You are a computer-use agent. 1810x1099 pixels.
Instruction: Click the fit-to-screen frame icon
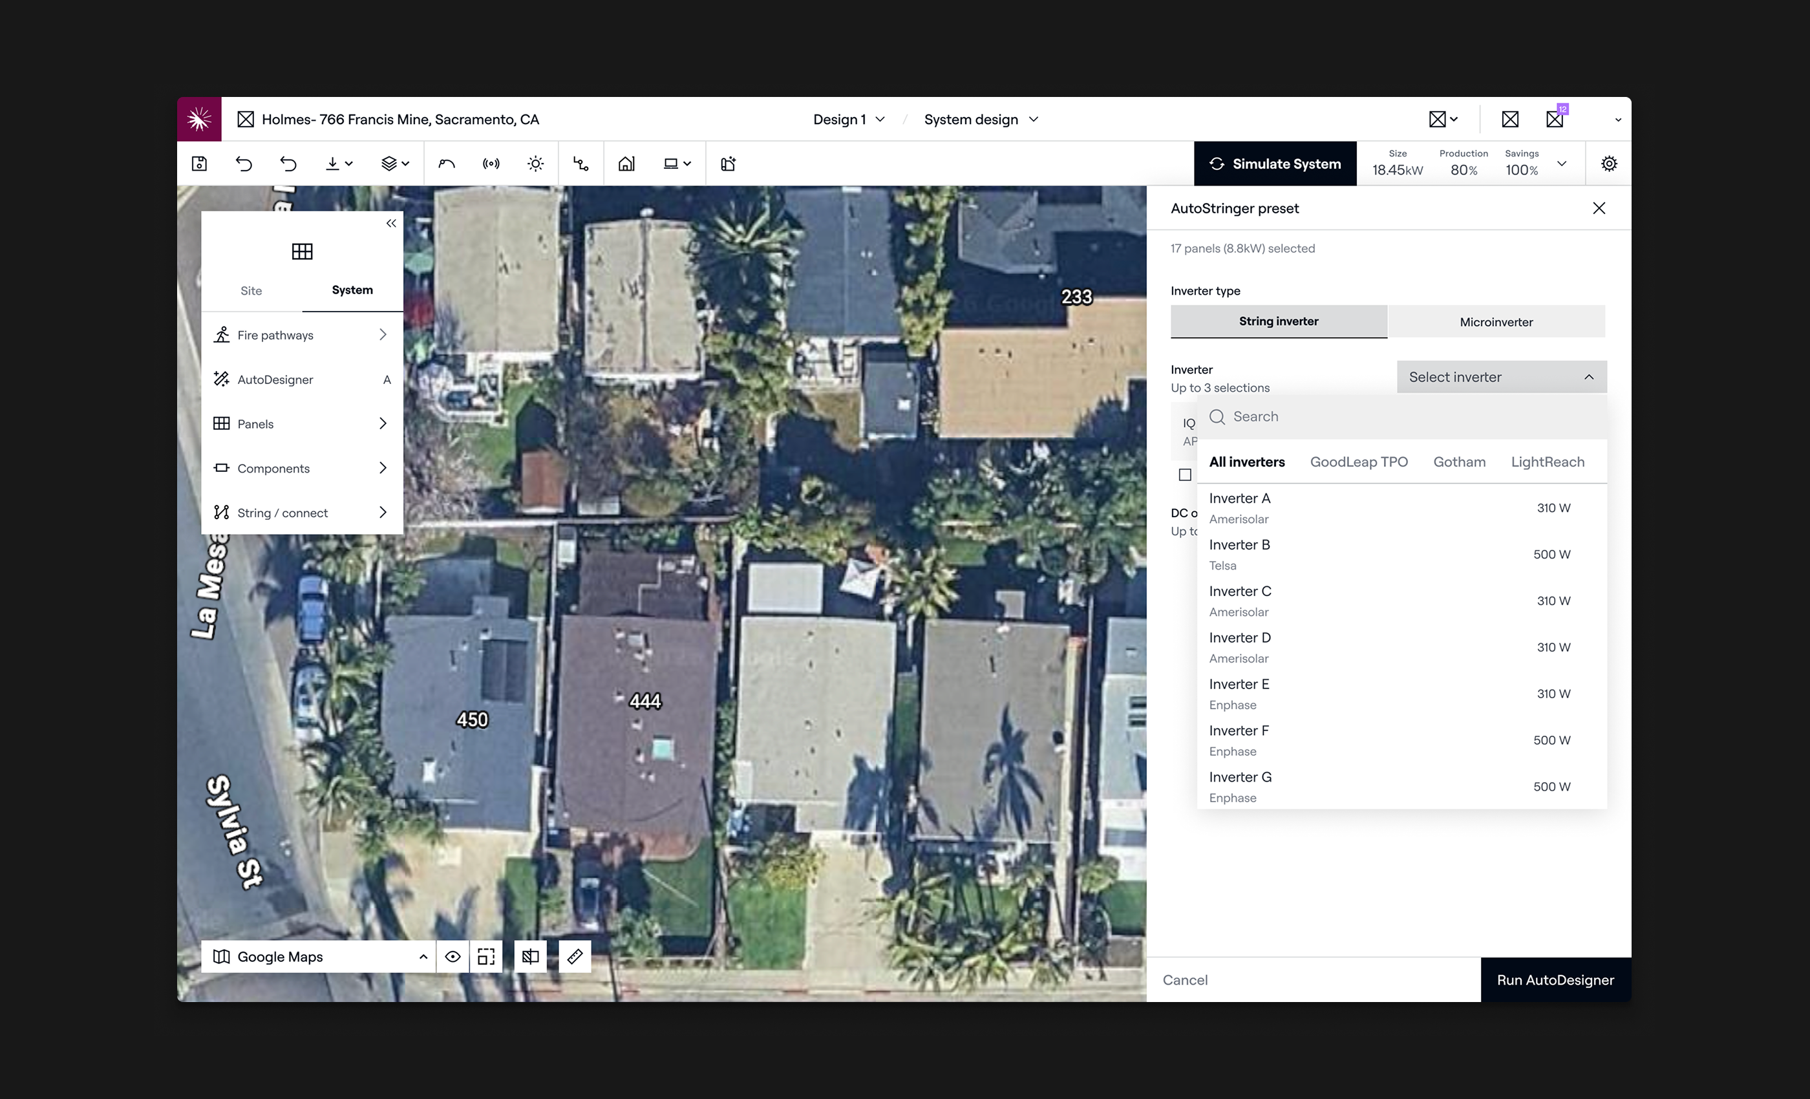485,957
